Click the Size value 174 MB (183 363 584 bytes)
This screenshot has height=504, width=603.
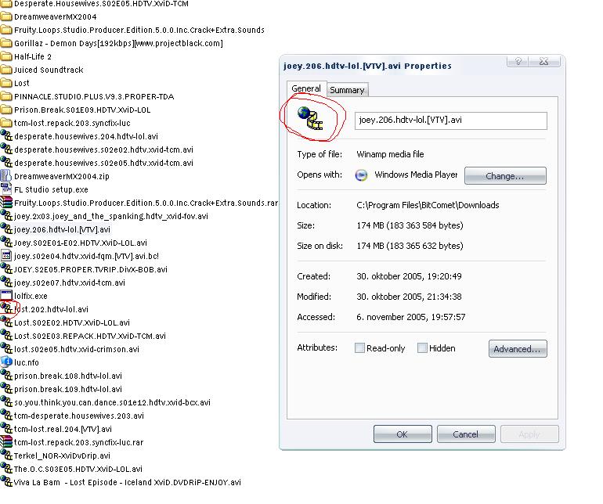point(410,225)
